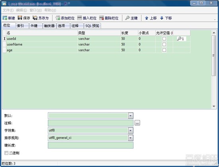Save the table with 保存 icon
The height and width of the screenshot is (167, 219).
click(24, 18)
